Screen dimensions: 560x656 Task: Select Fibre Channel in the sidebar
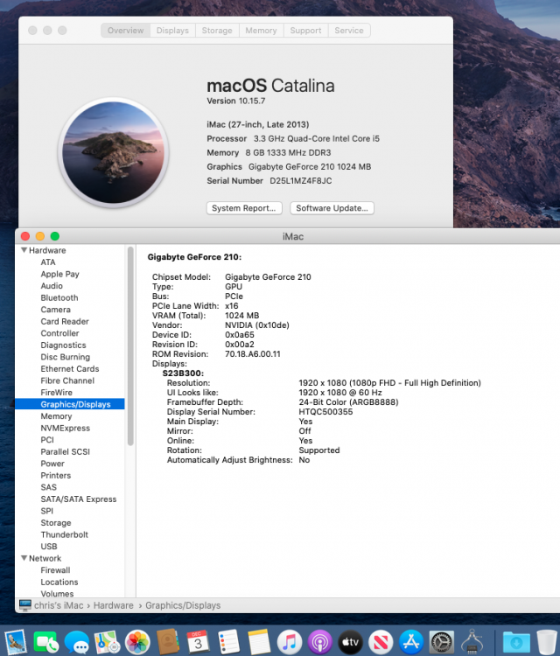[x=67, y=380]
